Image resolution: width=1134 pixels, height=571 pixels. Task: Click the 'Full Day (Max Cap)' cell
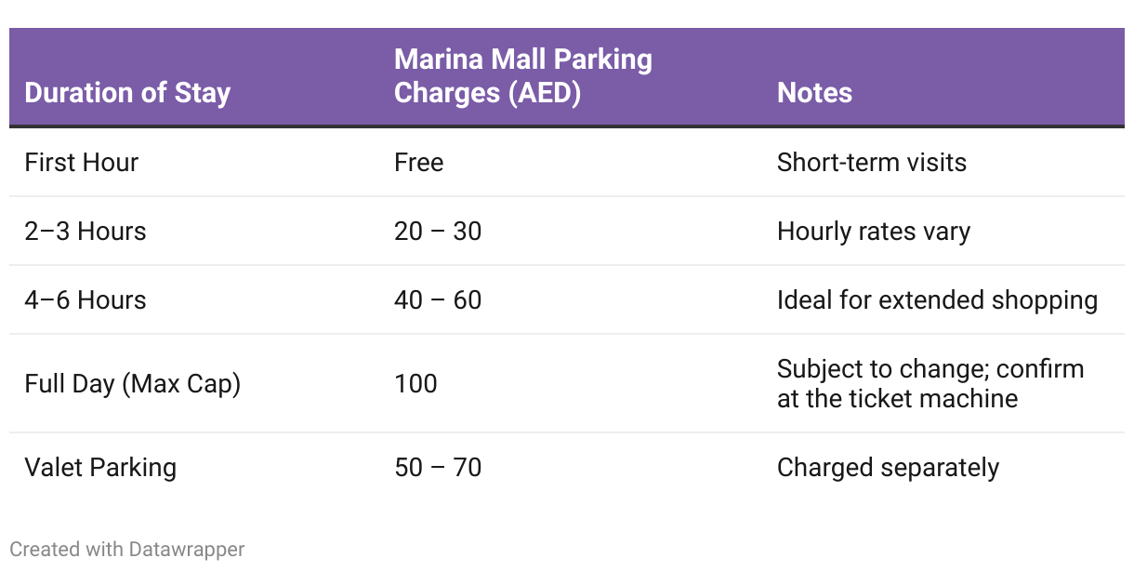[133, 383]
